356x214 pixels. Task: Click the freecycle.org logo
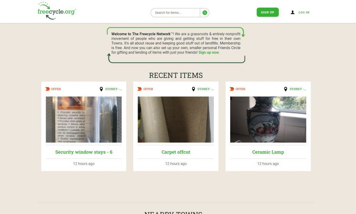(57, 11)
